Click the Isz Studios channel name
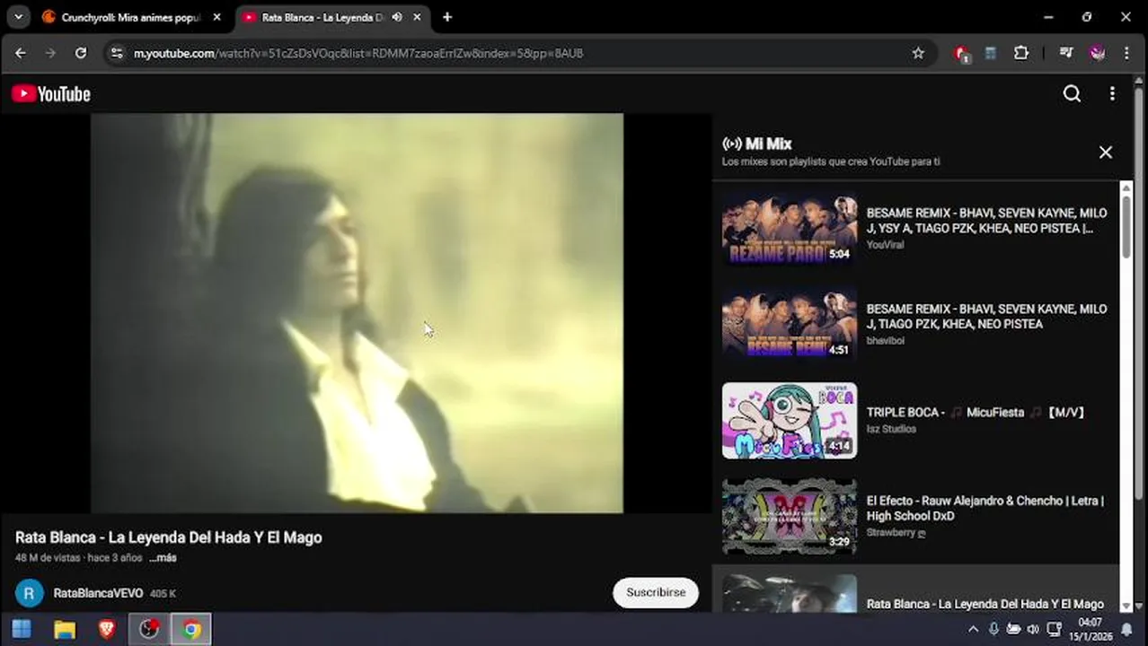The height and width of the screenshot is (646, 1148). 891,429
